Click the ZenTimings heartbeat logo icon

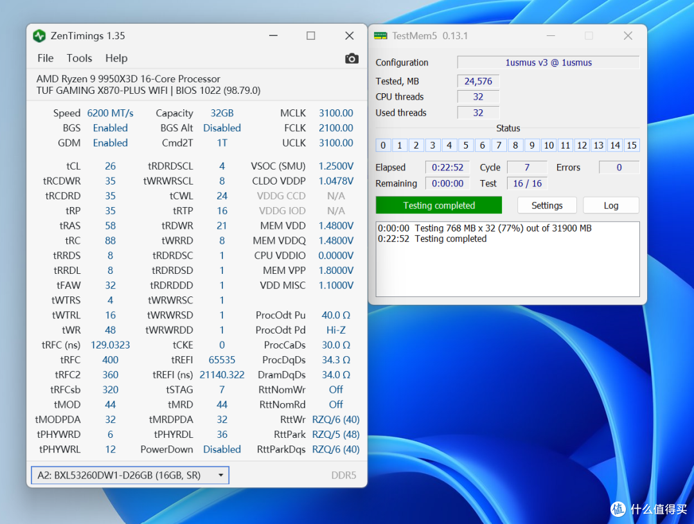[39, 36]
